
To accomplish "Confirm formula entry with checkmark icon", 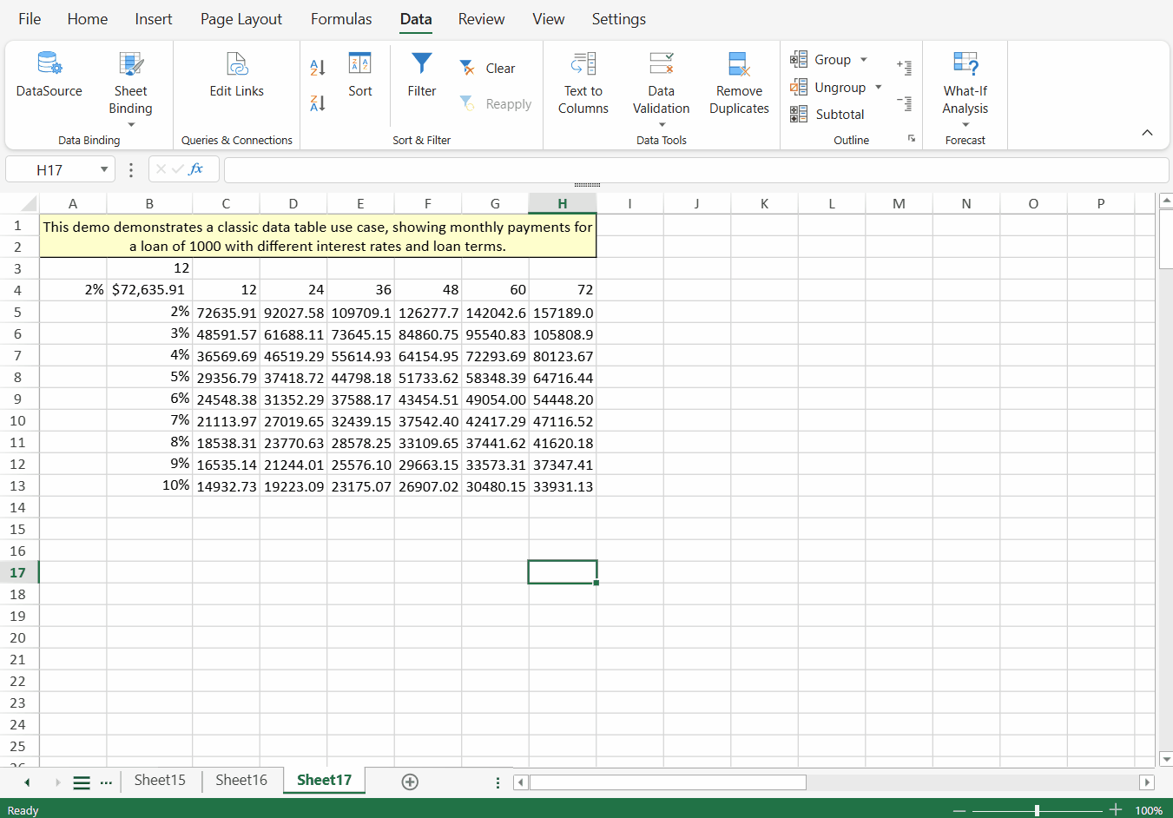I will (177, 168).
